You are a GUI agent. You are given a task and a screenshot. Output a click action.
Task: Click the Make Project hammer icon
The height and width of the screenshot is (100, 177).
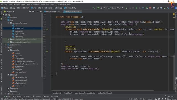click(x=93, y=8)
